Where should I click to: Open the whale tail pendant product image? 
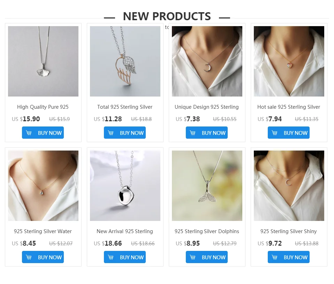point(207,186)
